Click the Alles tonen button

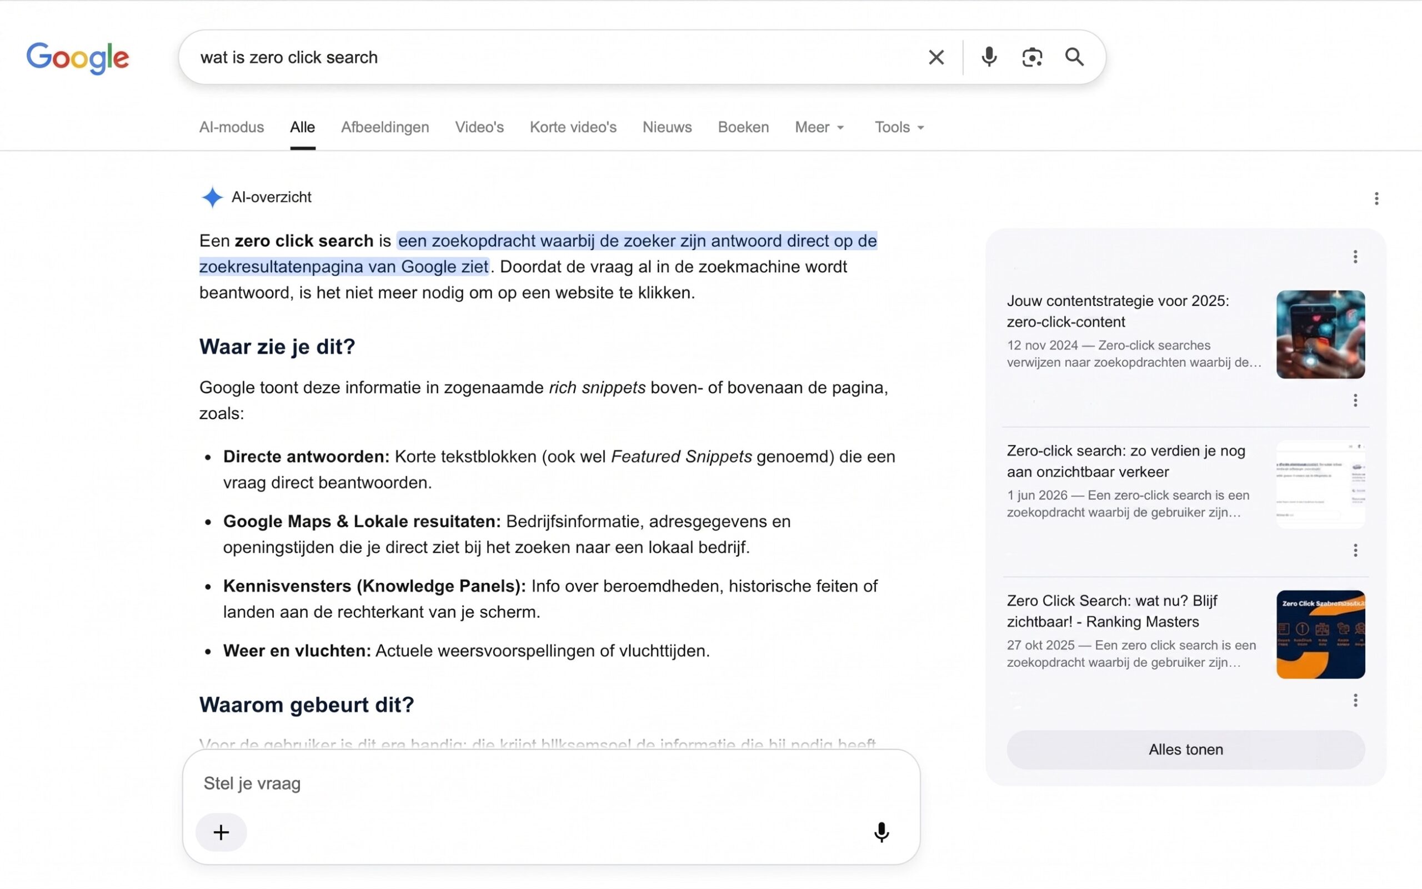1185,749
